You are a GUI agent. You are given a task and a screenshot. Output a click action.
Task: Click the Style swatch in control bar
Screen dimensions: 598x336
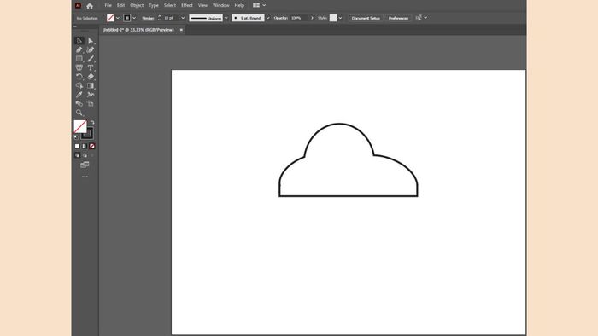333,18
